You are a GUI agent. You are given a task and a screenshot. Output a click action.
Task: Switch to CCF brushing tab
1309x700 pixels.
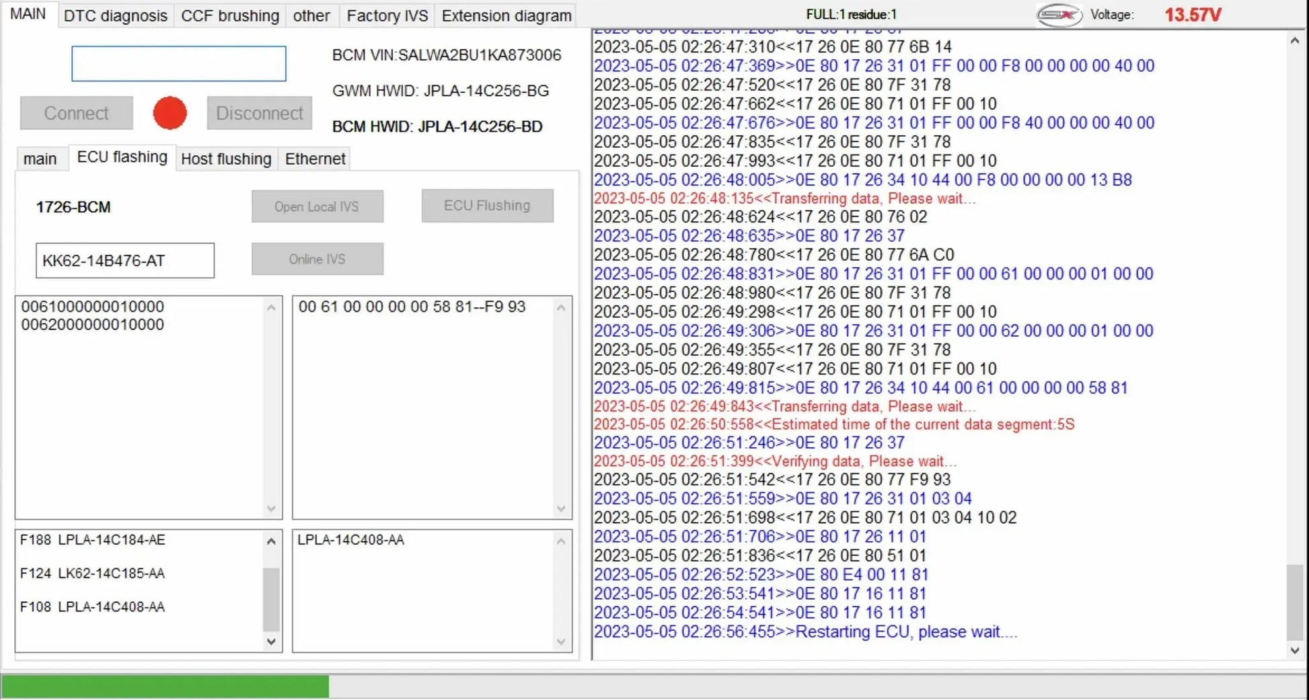230,15
